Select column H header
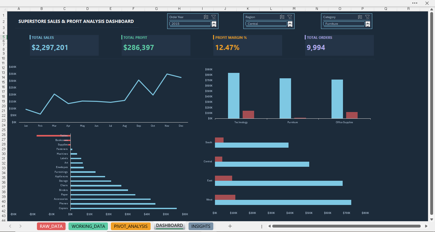This screenshot has height=232, width=435. point(179,9)
